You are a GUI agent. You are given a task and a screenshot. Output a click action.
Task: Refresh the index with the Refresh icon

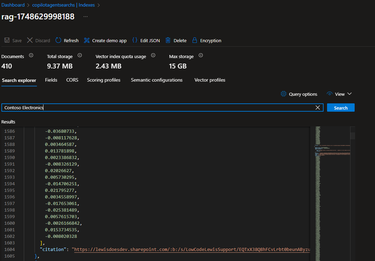(x=58, y=40)
